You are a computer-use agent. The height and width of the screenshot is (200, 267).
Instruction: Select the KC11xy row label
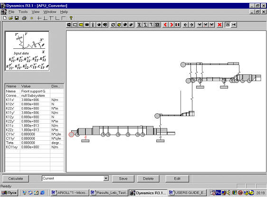pyautogui.click(x=12, y=147)
